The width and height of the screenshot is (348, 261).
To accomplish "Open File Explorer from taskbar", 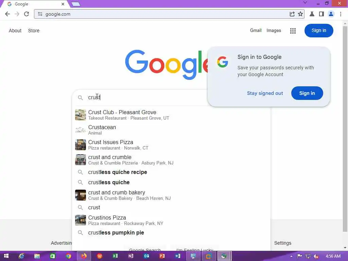I will click(x=37, y=256).
